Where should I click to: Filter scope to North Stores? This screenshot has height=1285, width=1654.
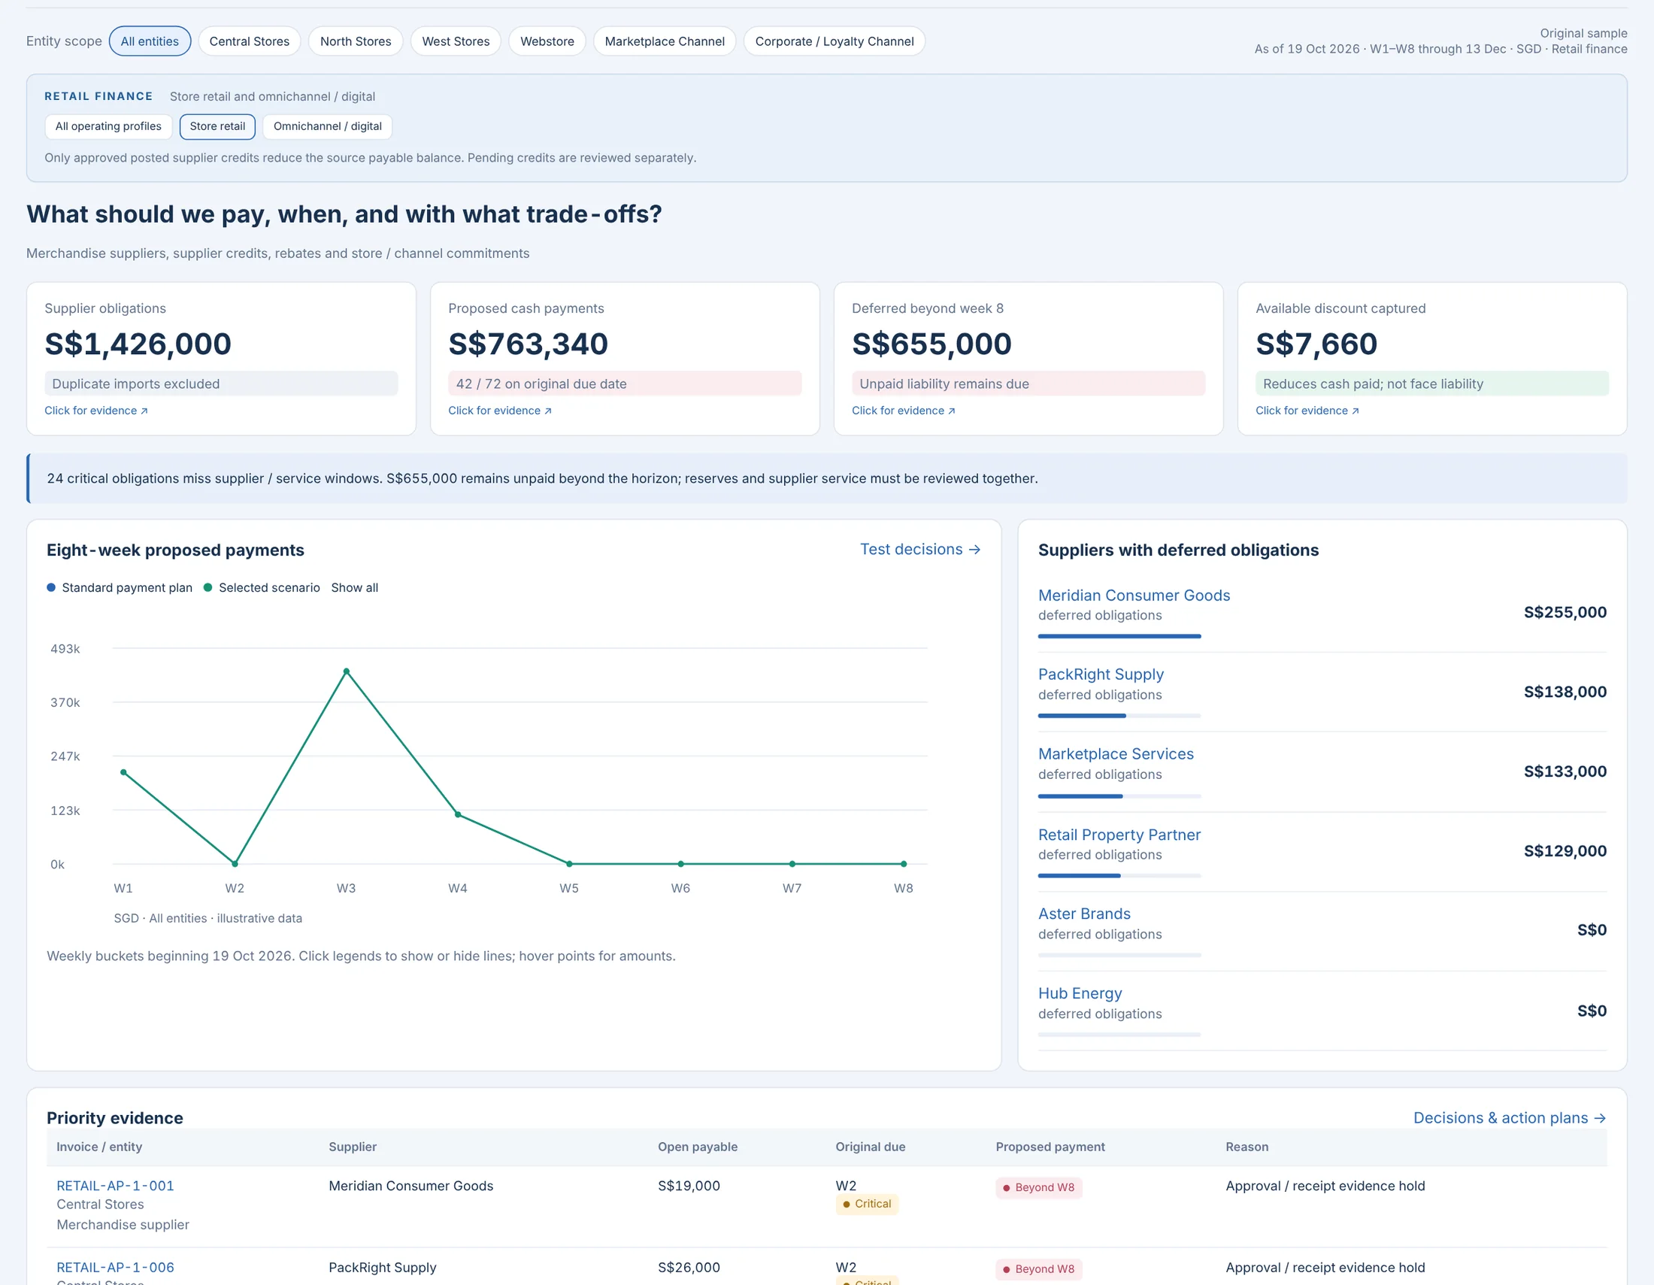[355, 41]
